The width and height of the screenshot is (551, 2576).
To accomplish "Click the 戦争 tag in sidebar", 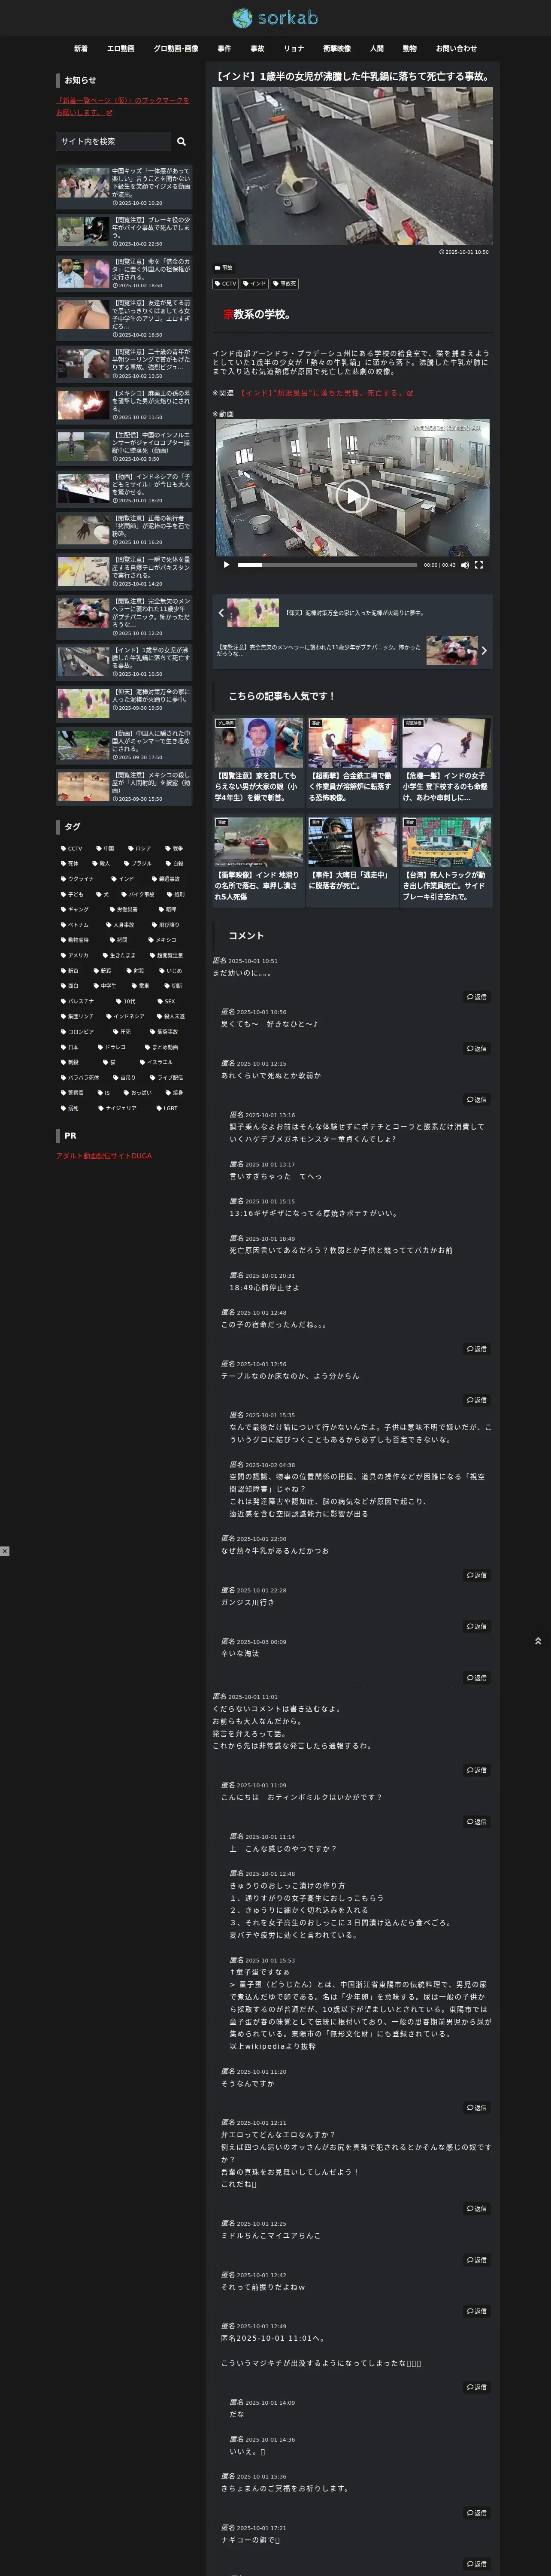I will click(174, 848).
